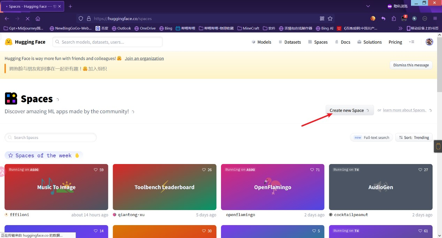Image resolution: width=442 pixels, height=238 pixels.
Task: Click the undo-arrow extension icon in toolbar
Action: (383, 18)
